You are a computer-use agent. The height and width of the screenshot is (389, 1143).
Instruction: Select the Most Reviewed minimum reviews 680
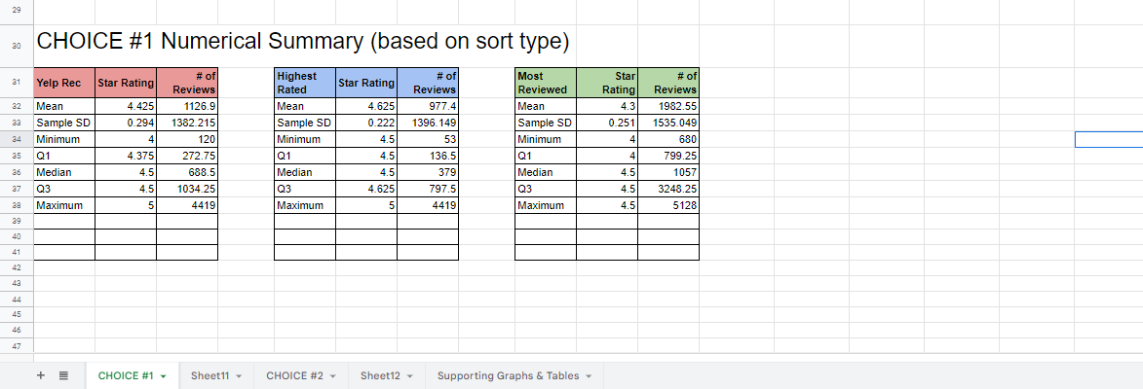coord(668,139)
